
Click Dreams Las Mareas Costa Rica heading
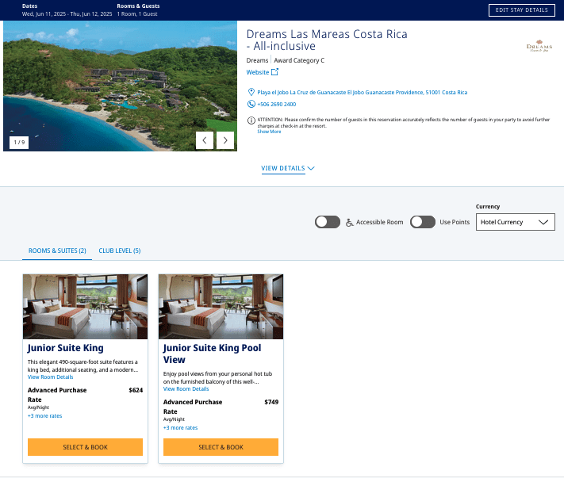point(327,40)
